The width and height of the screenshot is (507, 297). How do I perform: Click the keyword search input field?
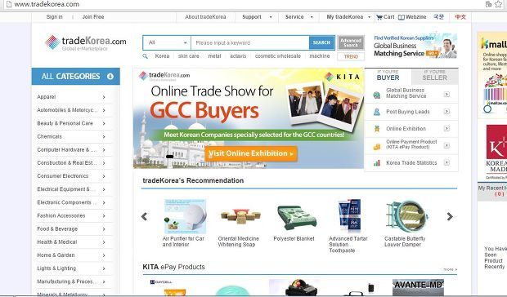coord(250,42)
